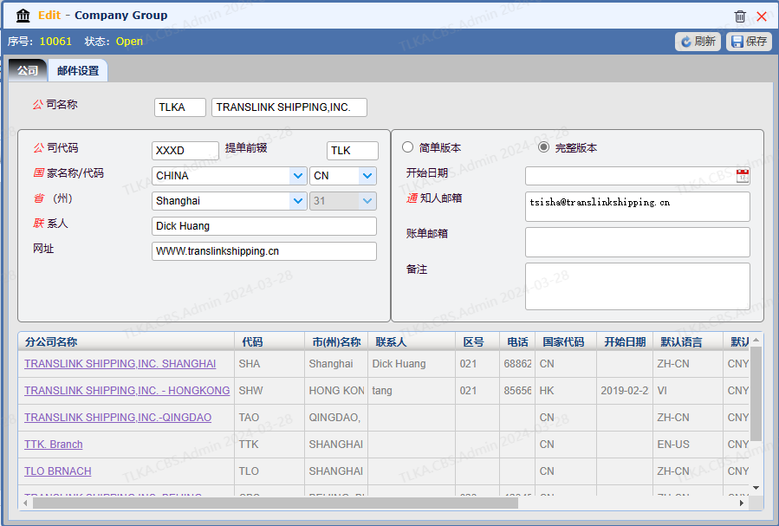779x526 pixels.
Task: Click the trash delete icon in title bar
Action: pyautogui.click(x=740, y=16)
